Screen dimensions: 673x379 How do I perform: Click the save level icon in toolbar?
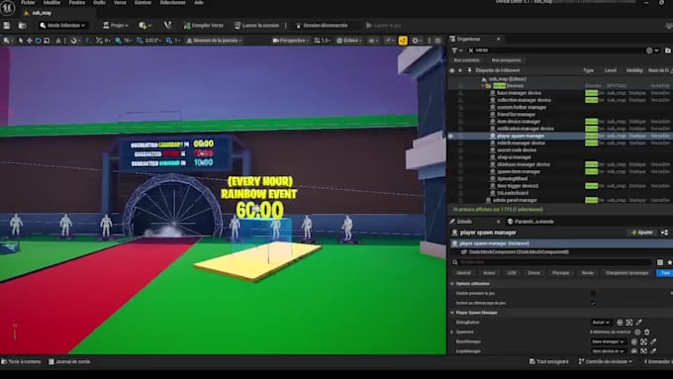coord(7,26)
